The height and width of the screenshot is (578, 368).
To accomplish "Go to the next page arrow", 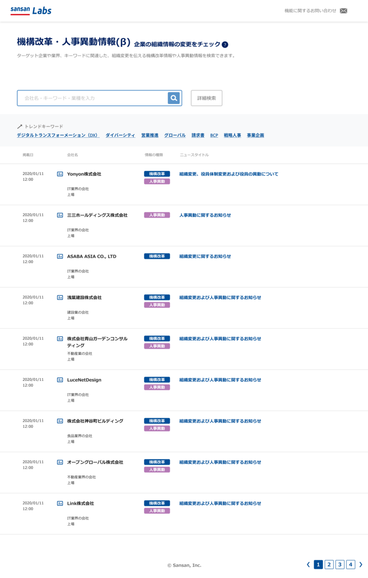I will click(361, 565).
